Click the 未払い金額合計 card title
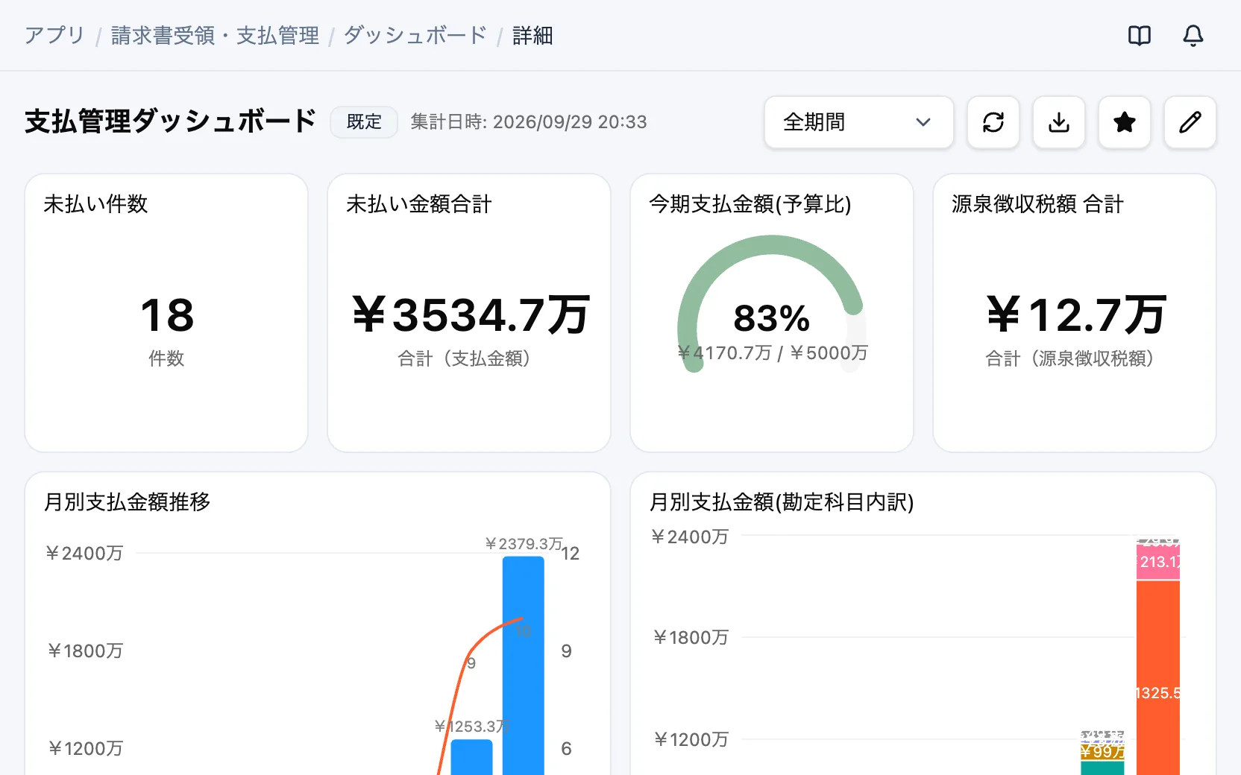Screen dimensions: 1241x775 [x=419, y=204]
